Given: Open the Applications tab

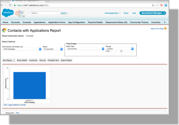Looking at the screenshot, I should coord(40,22).
